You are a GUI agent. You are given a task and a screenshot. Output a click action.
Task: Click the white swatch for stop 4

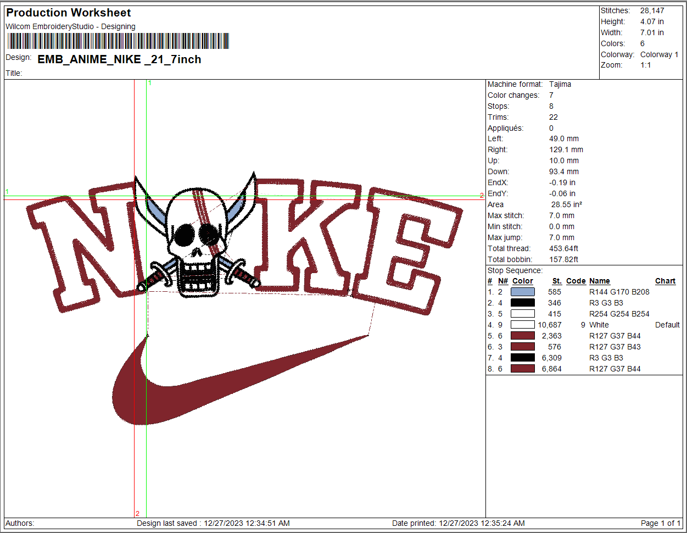522,325
